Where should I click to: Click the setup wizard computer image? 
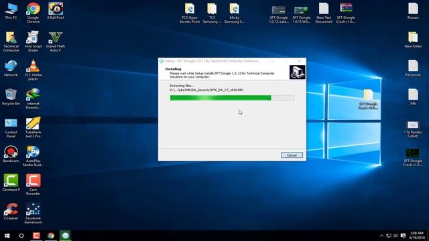298,72
